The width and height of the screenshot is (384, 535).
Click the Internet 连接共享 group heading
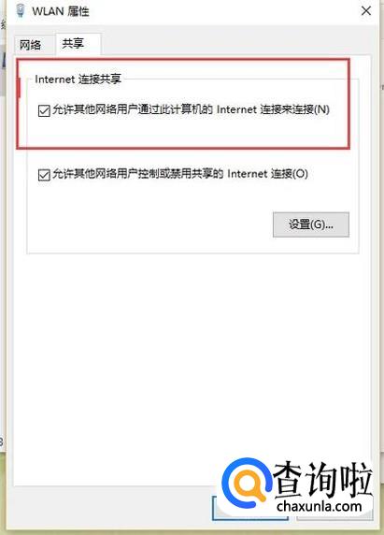pyautogui.click(x=78, y=80)
